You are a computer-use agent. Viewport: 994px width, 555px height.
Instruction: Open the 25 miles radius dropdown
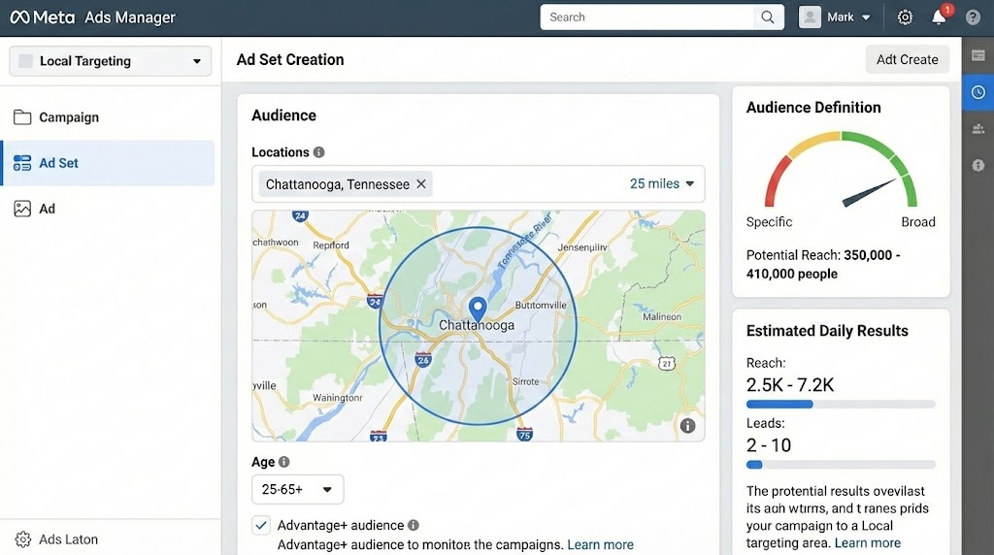[x=661, y=183]
